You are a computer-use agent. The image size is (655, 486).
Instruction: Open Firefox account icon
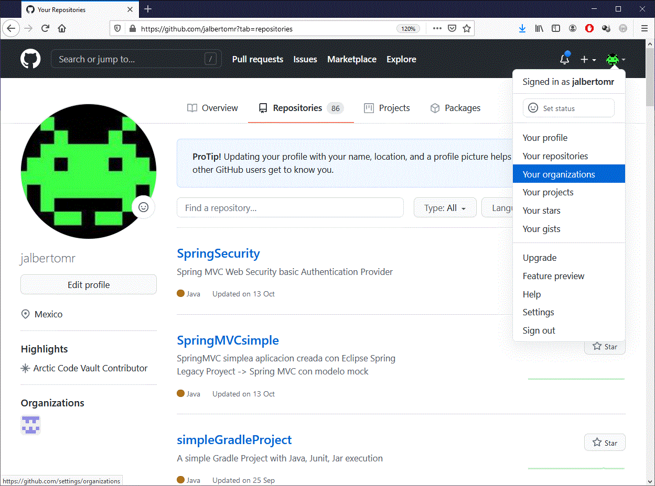573,28
